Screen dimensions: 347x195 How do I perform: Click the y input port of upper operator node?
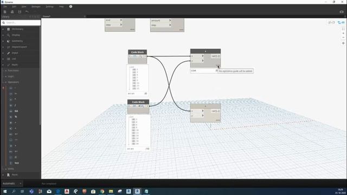click(x=197, y=61)
